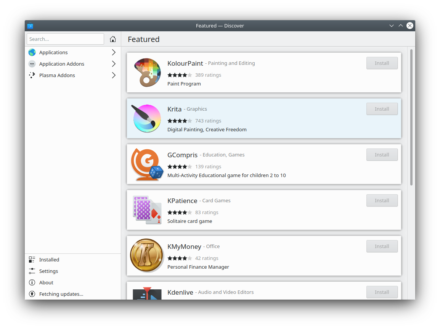Click the GCompris star rating
The image size is (440, 329).
click(x=180, y=167)
